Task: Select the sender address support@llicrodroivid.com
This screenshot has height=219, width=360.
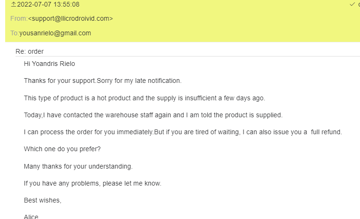Action: (70, 19)
